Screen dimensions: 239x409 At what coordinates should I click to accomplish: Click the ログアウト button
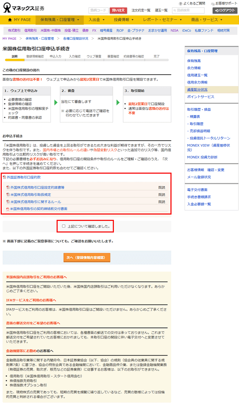(225, 11)
